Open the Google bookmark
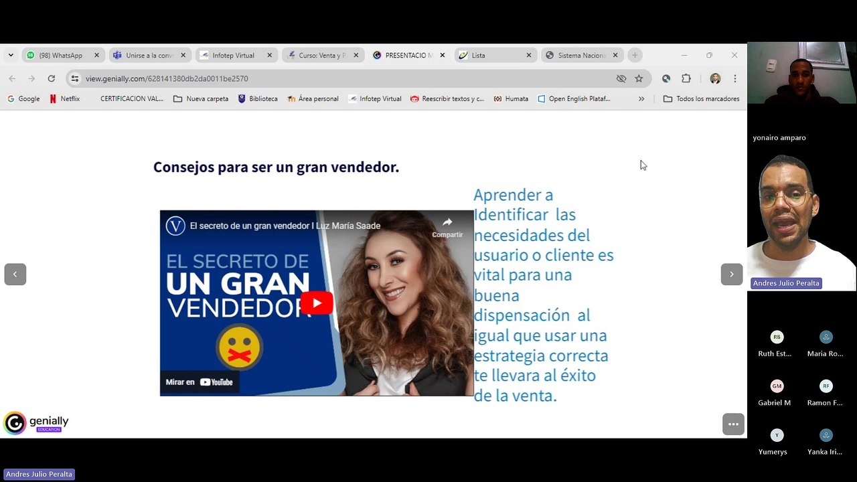This screenshot has width=857, height=482. tap(23, 98)
